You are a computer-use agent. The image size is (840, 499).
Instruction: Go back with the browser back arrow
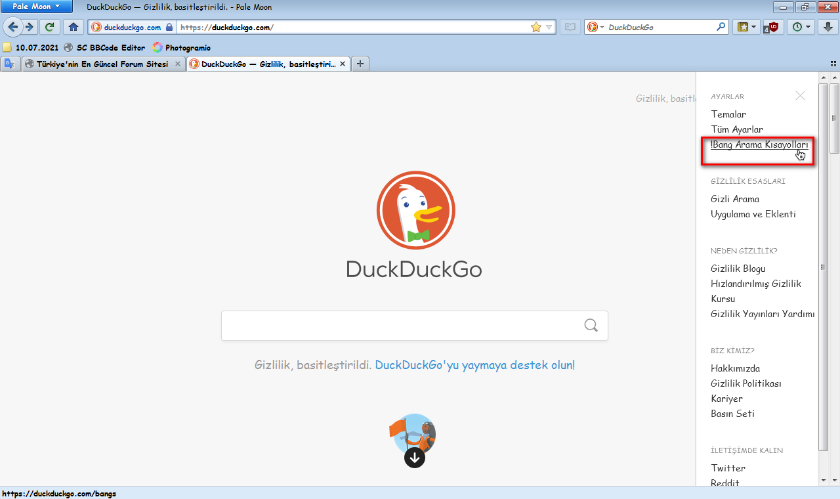13,27
